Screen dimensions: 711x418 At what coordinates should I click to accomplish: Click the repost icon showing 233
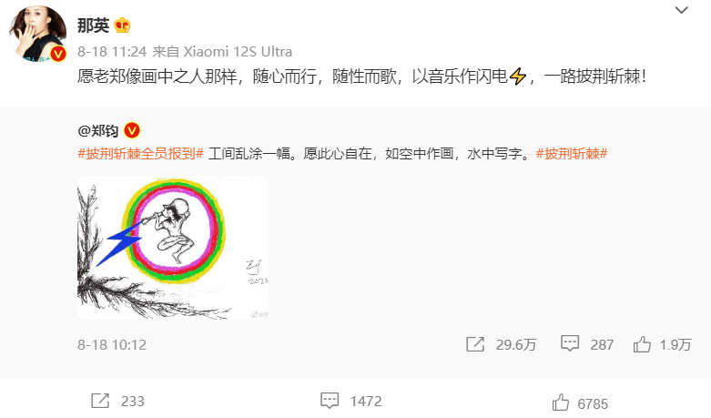pyautogui.click(x=100, y=401)
